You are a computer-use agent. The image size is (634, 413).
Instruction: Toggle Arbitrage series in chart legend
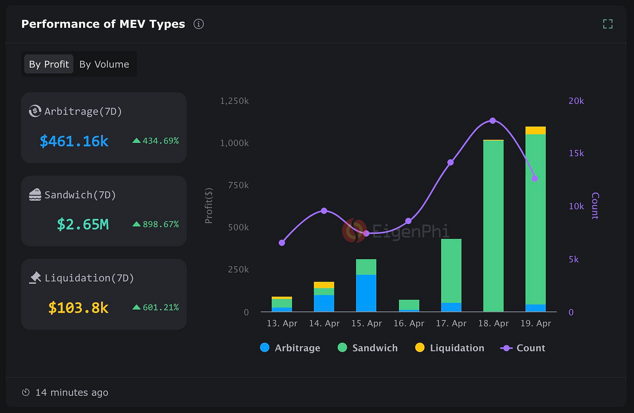pos(290,348)
